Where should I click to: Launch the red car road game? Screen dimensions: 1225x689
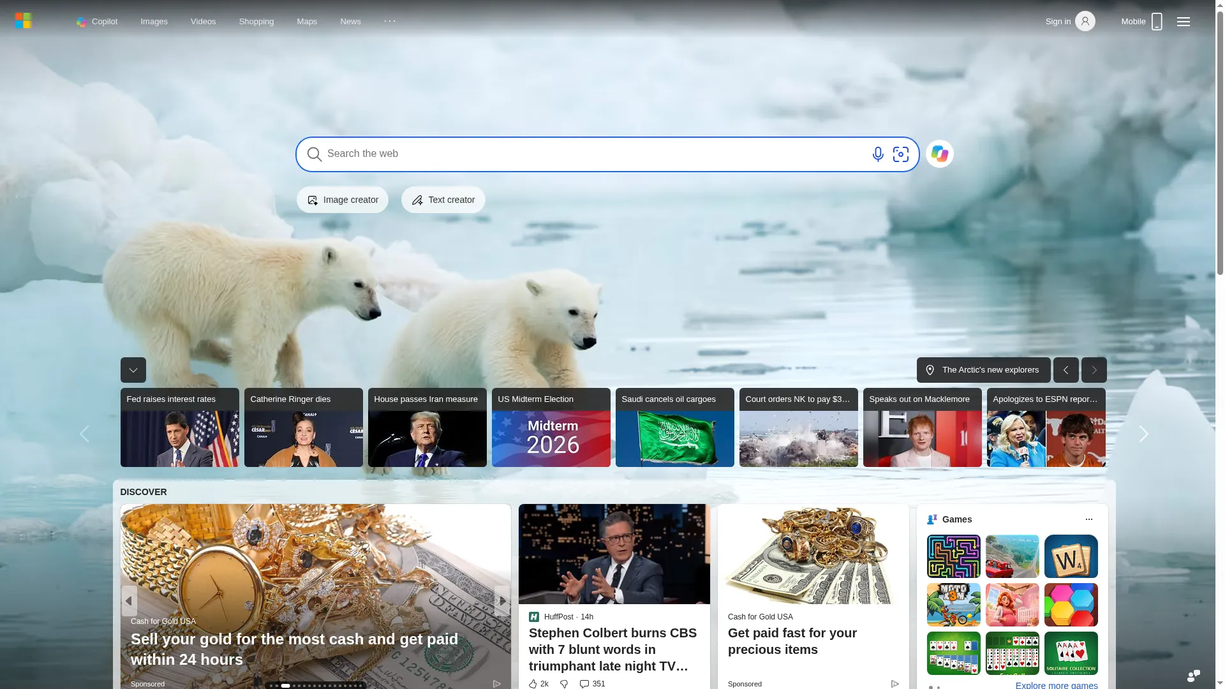point(1013,556)
